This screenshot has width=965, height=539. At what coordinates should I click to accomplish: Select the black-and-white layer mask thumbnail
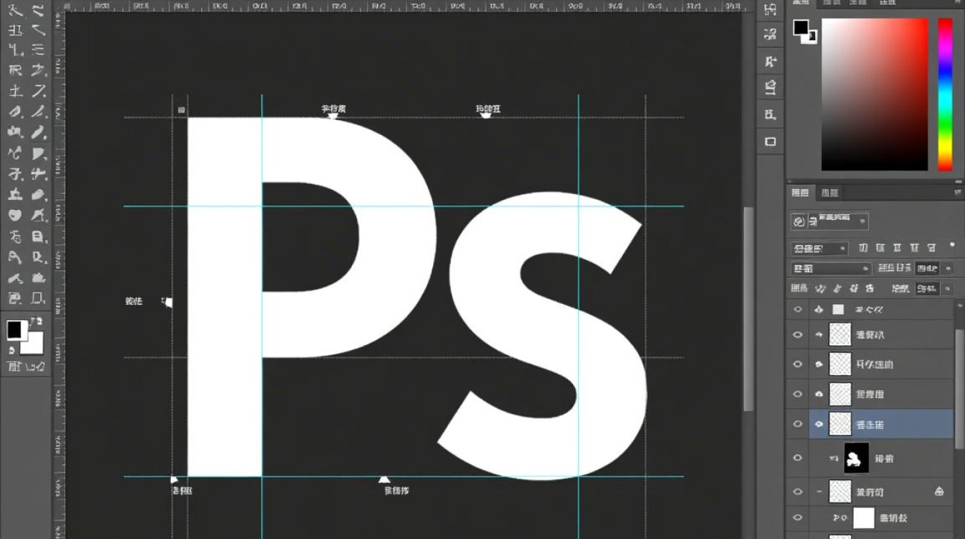[856, 458]
